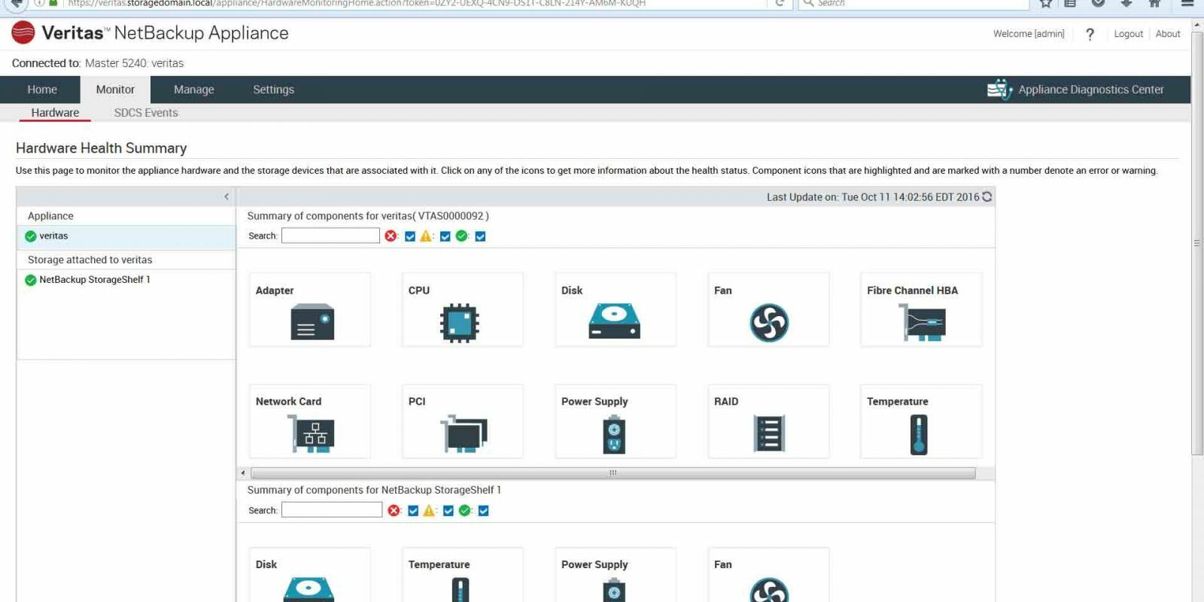Click the browser downloads arrow icon
The height and width of the screenshot is (602, 1204).
1126,3
